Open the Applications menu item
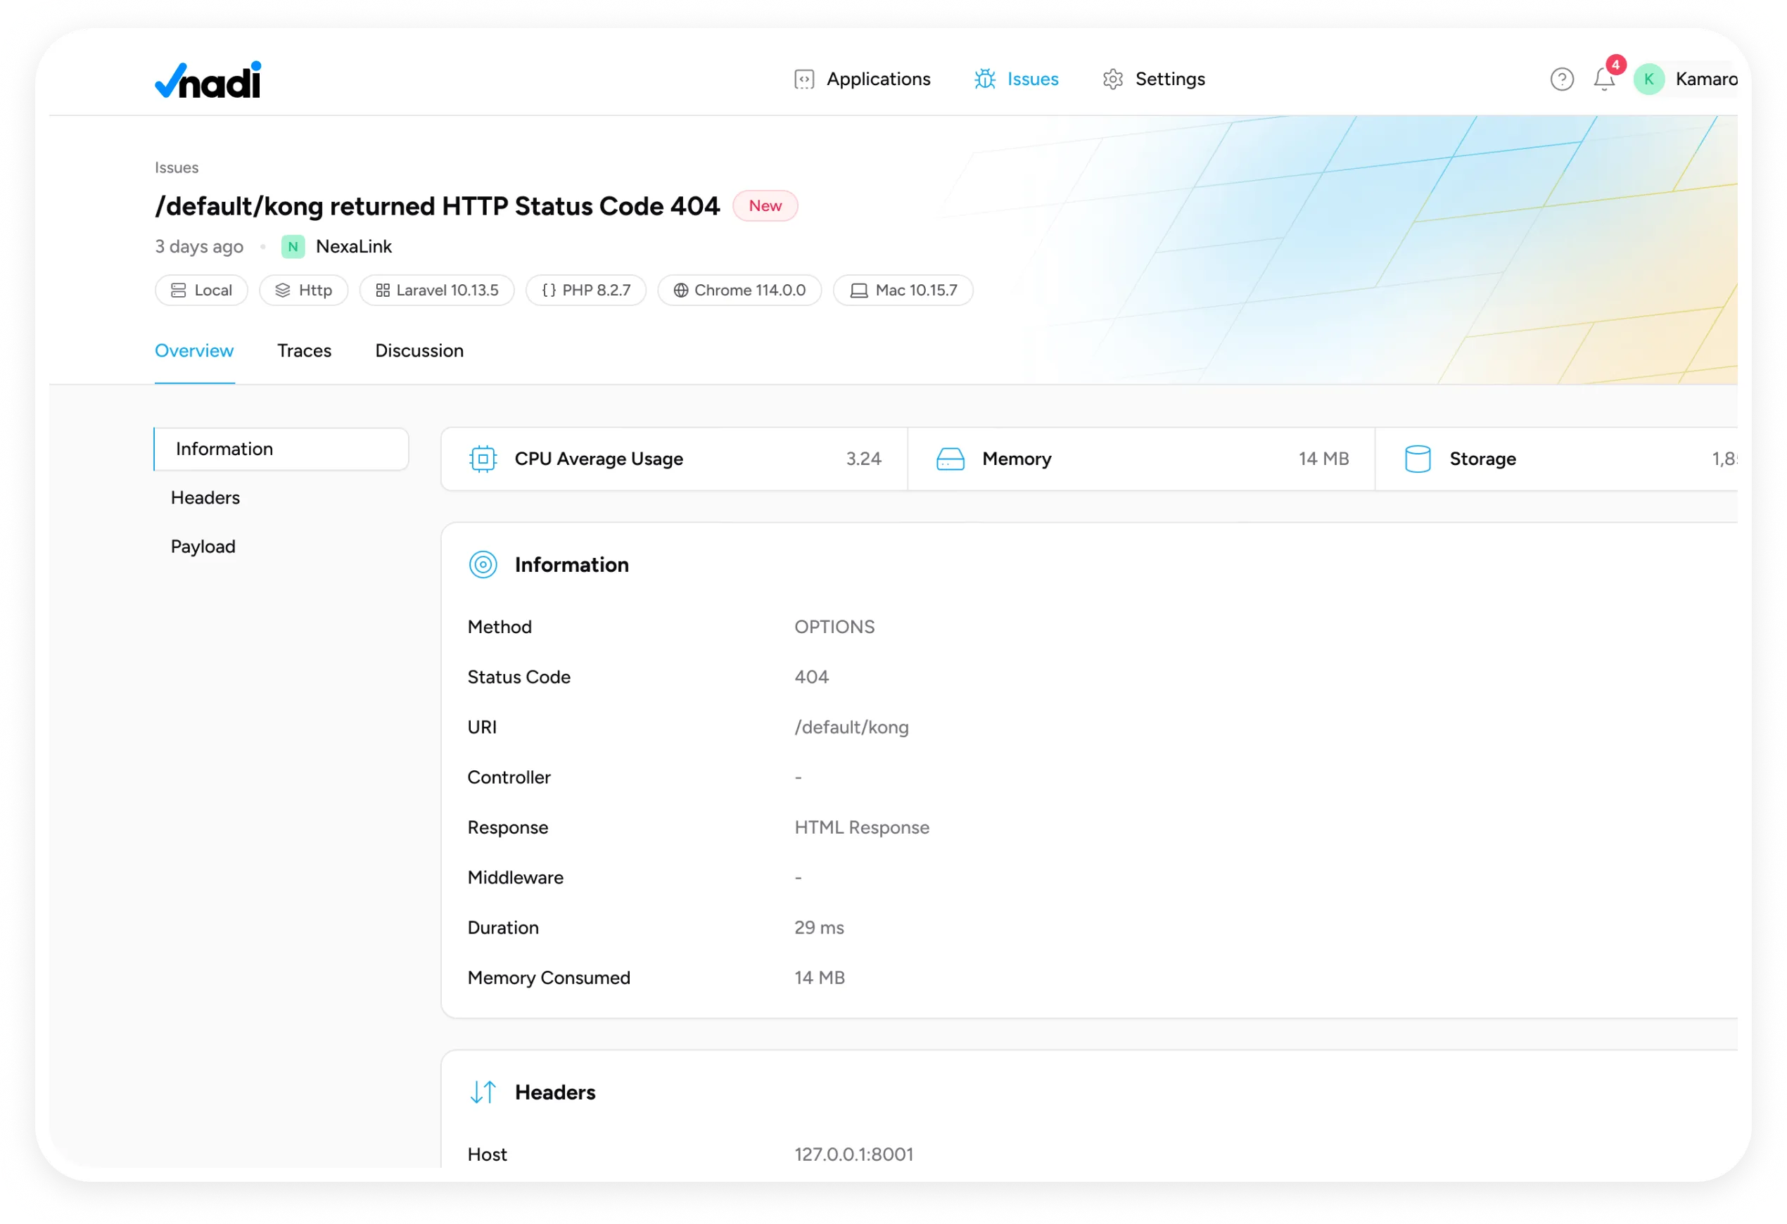 click(862, 79)
